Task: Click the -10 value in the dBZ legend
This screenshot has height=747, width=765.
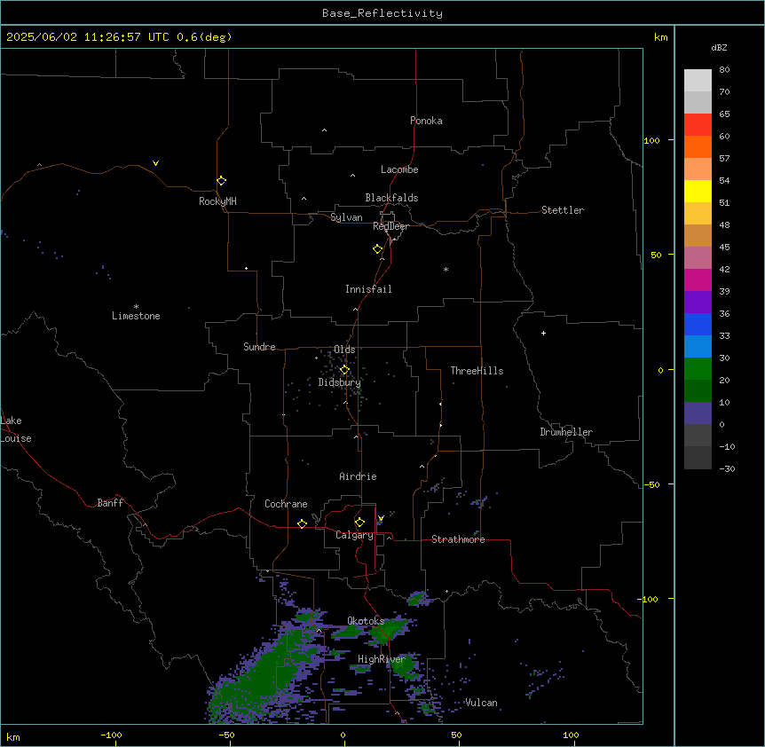Action: tap(727, 446)
